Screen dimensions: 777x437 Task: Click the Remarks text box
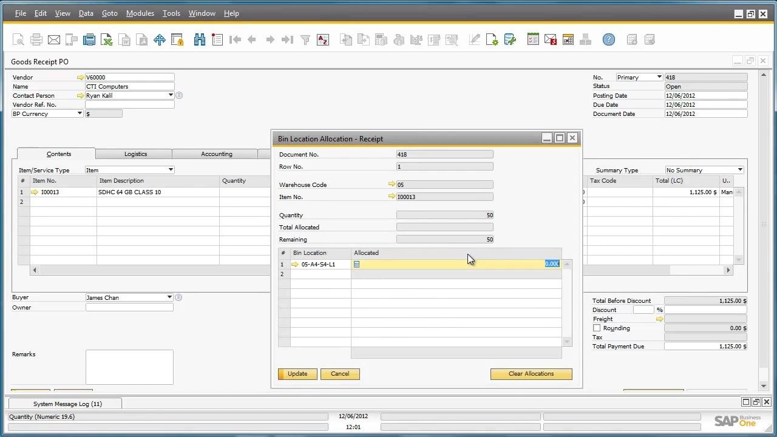129,367
